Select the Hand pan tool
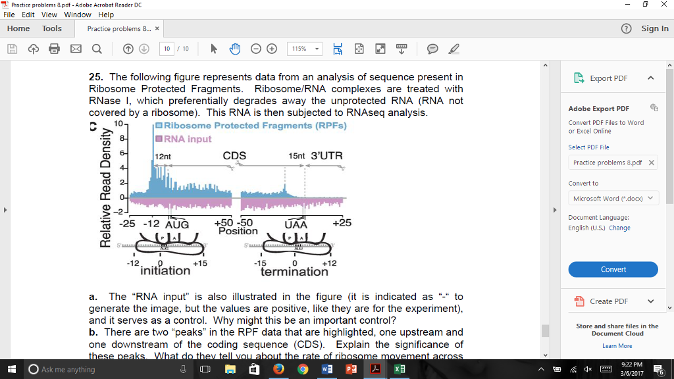 coord(234,49)
